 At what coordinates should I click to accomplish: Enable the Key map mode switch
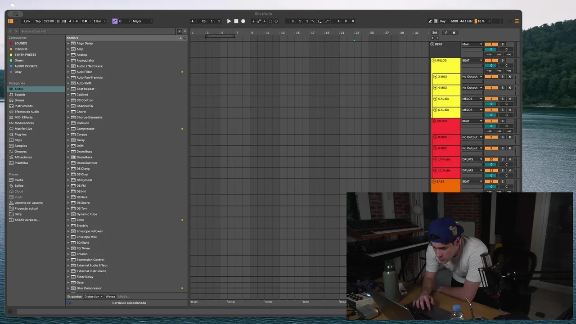coord(443,21)
